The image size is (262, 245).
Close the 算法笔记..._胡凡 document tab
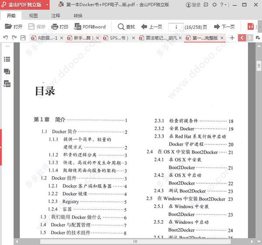(180, 38)
